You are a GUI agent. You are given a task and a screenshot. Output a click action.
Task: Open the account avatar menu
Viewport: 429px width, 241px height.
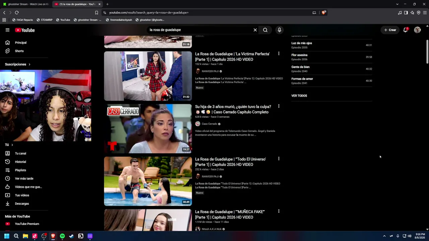point(417,30)
